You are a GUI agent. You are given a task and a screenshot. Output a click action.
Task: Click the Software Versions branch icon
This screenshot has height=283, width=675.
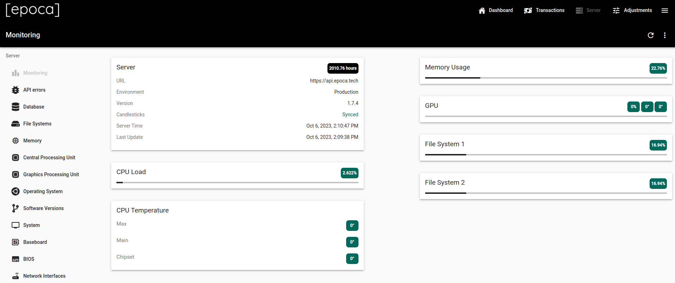coord(16,208)
